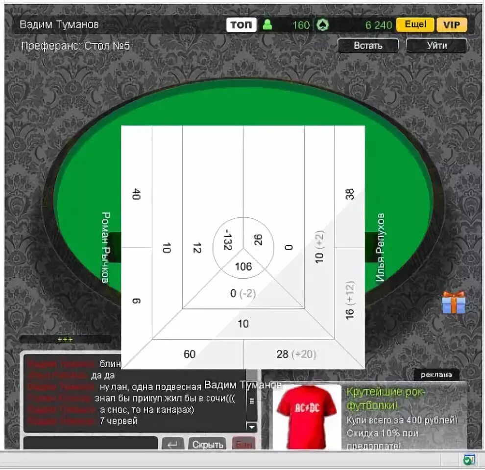The height and width of the screenshot is (470, 485).
Task: Click the Преферанс: Стол №5 title
Action: [75, 46]
